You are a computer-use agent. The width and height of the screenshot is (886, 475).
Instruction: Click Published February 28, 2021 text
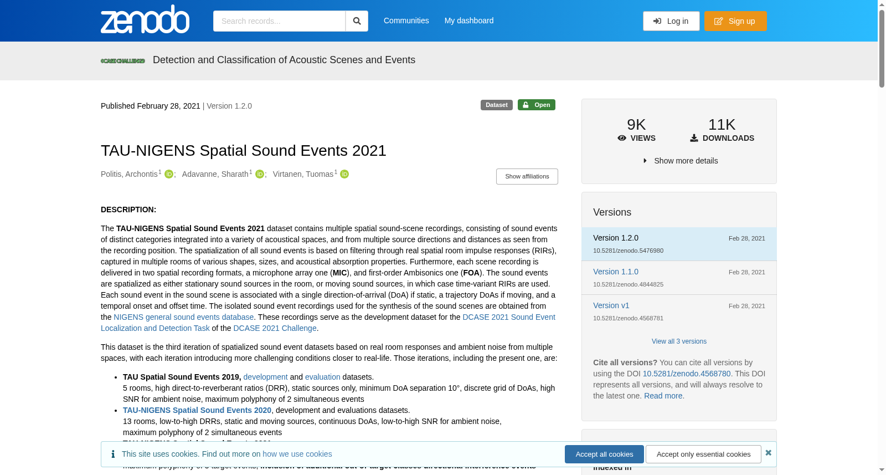pos(151,106)
